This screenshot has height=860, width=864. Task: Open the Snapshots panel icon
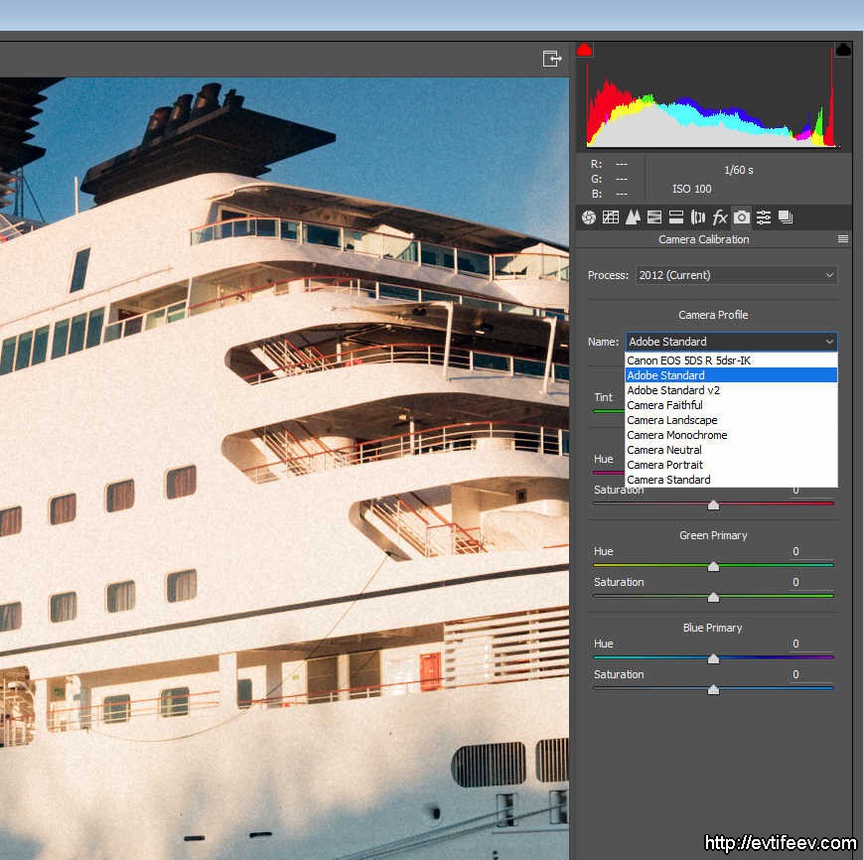[786, 217]
